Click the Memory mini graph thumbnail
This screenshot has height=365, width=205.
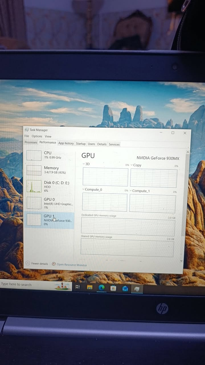(34, 170)
